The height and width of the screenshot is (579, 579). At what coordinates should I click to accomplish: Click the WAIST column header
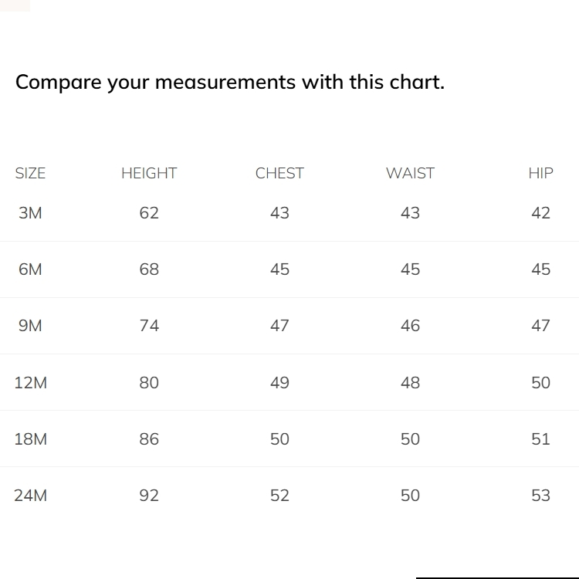410,174
